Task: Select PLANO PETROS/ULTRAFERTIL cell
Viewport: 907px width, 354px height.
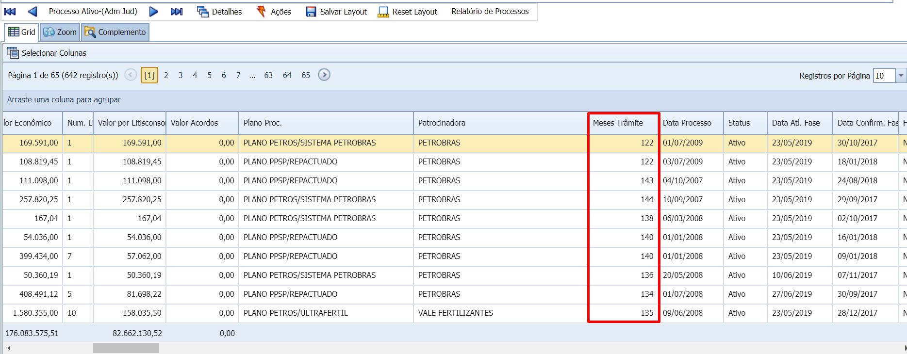Action: tap(326, 313)
